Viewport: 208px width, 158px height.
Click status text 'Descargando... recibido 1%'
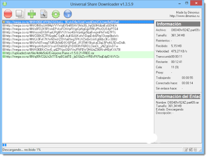click(x=22, y=150)
